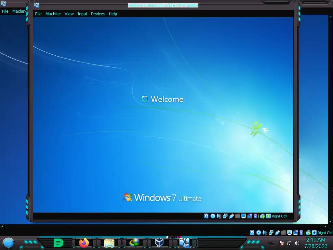Click display indicator in front VM status bar
This screenshot has width=333, height=250.
[x=244, y=216]
